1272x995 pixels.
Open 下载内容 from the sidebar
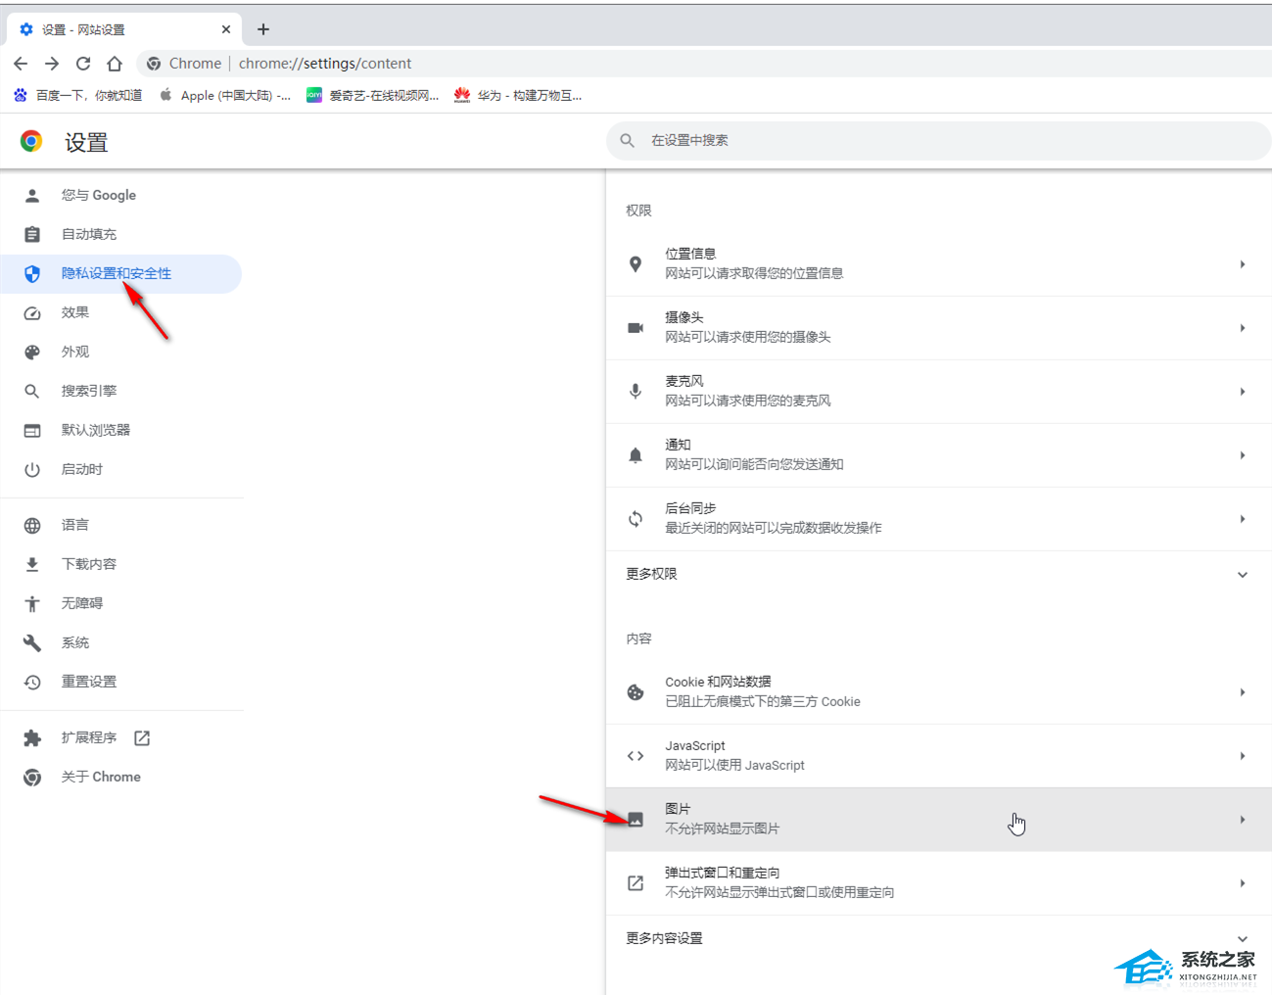pyautogui.click(x=89, y=564)
